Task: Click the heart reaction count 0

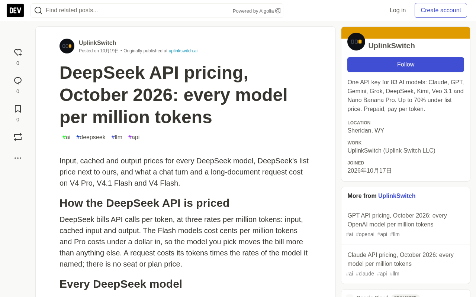Action: (18, 63)
